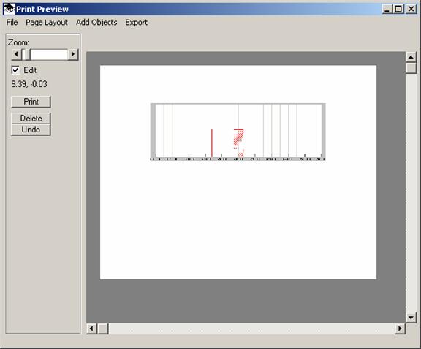Click the zoom slider right arrow
This screenshot has height=349, width=421.
point(73,54)
